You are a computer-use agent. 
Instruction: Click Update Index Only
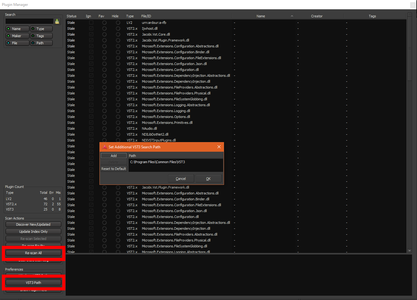pos(33,232)
